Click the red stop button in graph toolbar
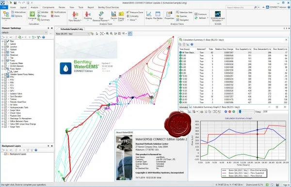 pos(230,112)
